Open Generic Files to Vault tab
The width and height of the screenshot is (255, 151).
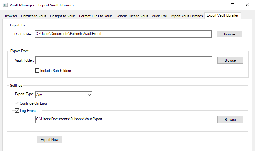(x=132, y=16)
